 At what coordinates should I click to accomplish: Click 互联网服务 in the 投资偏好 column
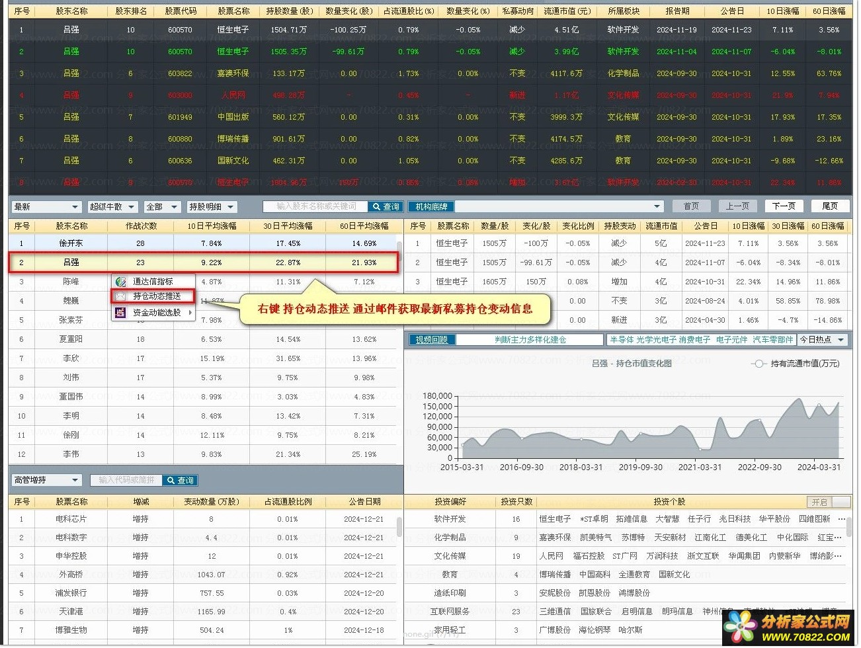pos(450,612)
